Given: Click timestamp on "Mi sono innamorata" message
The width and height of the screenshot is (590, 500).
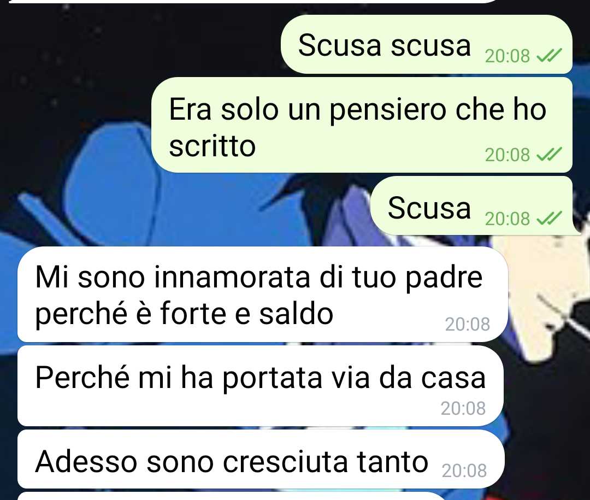Looking at the screenshot, I should (467, 324).
